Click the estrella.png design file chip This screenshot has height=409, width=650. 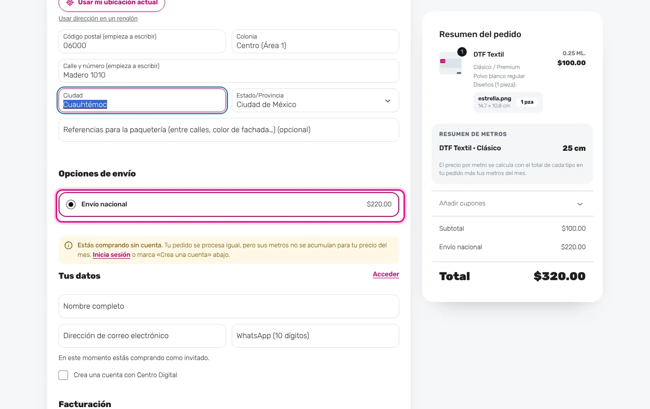(x=508, y=102)
